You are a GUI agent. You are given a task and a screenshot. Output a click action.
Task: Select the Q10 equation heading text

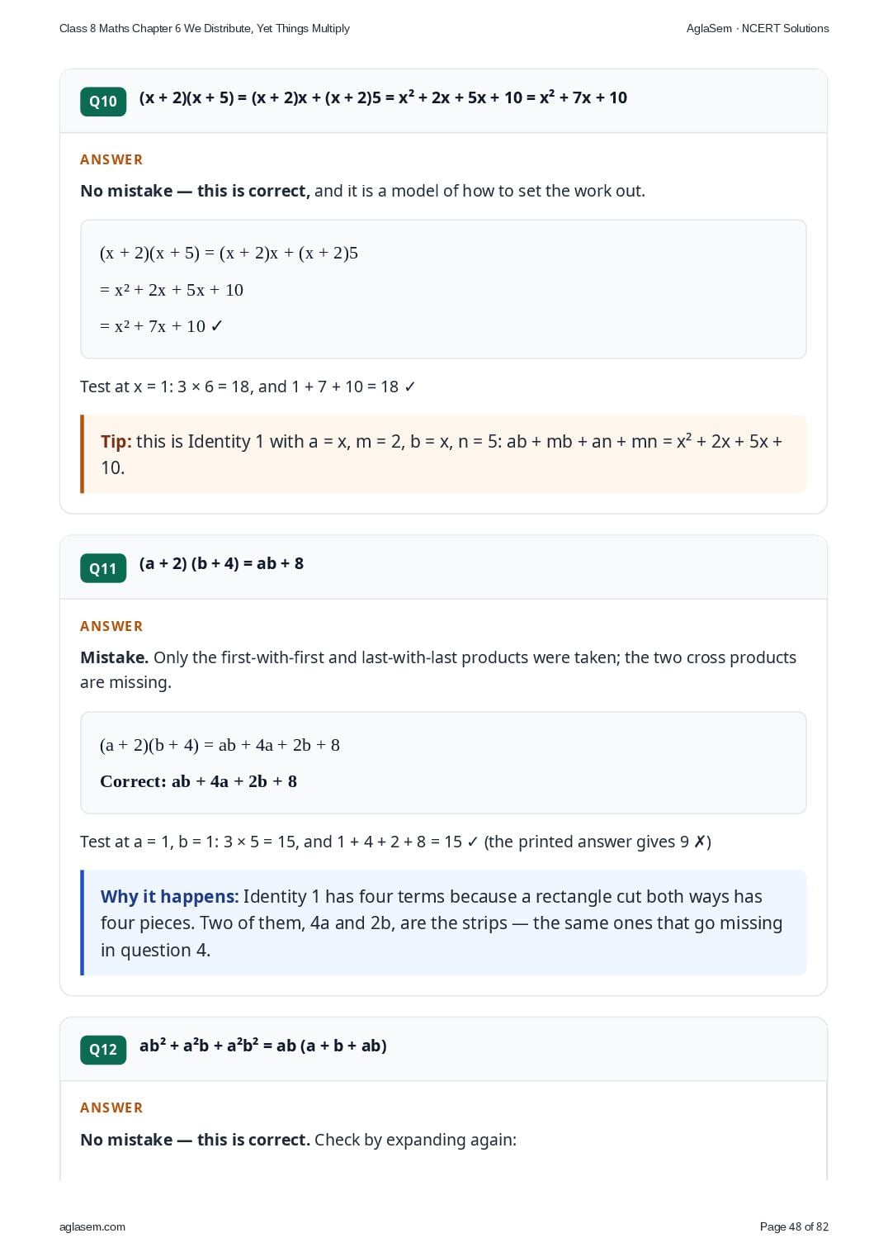(x=383, y=97)
